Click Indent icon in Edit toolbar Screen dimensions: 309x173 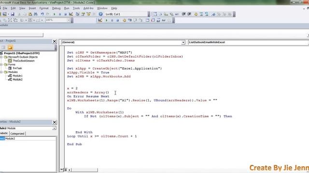click(x=183, y=14)
